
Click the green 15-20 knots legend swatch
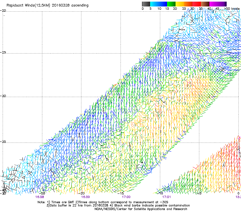pyautogui.click(x=171, y=4)
